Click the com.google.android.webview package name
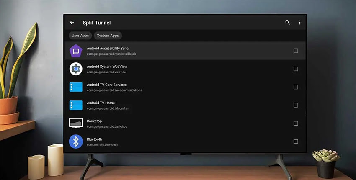Viewport: 356px width, 180px height. click(106, 72)
